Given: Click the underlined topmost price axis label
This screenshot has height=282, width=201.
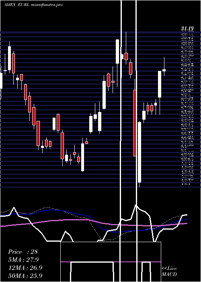Looking at the screenshot, I should 187,29.
